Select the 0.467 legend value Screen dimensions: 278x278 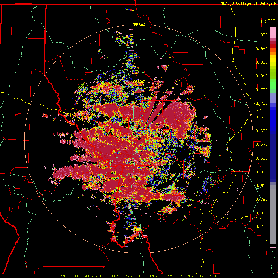click(x=262, y=172)
